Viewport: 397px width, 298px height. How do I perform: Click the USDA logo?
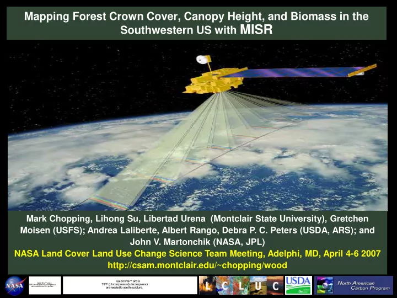[298, 285]
